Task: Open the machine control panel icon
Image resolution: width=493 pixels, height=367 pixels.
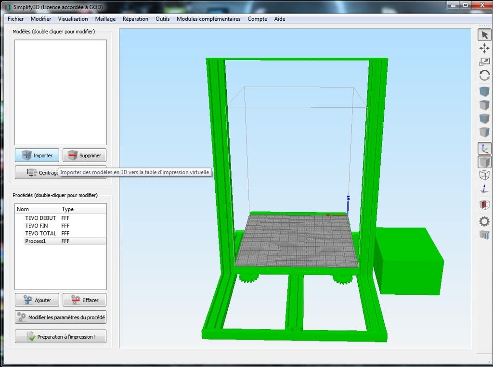Action: pos(484,235)
